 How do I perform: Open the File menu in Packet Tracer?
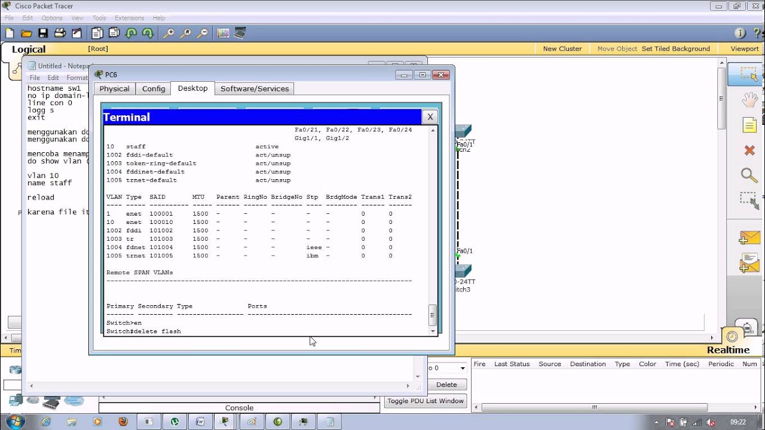pos(9,18)
